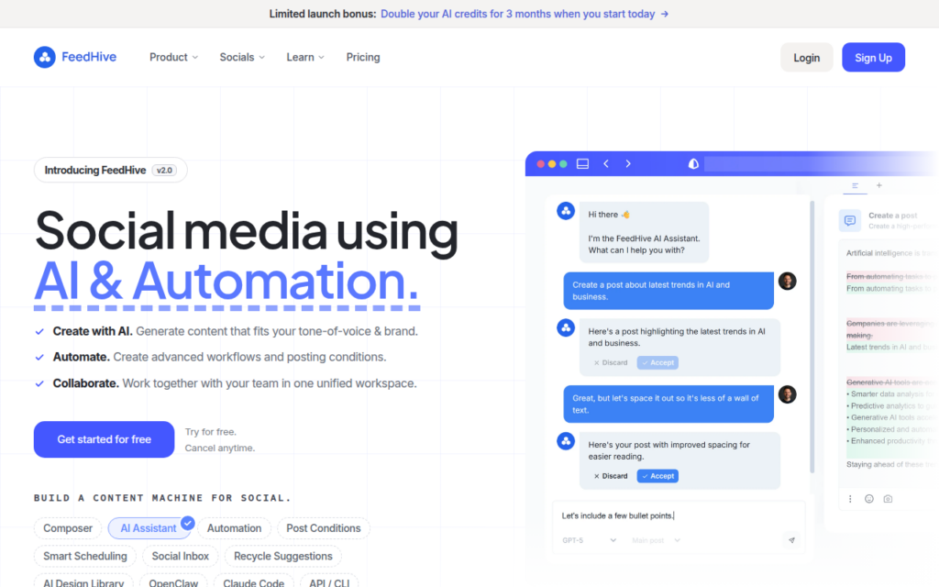Click the yellow window dot in demo

click(552, 163)
